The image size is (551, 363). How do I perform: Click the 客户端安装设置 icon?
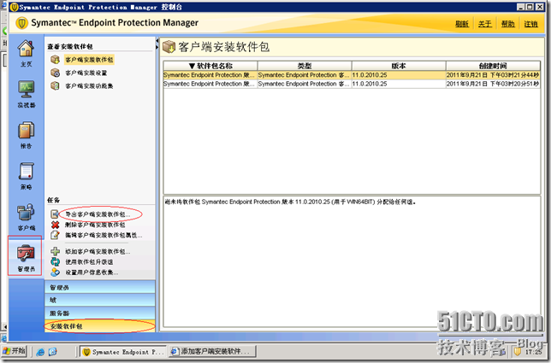pos(55,73)
